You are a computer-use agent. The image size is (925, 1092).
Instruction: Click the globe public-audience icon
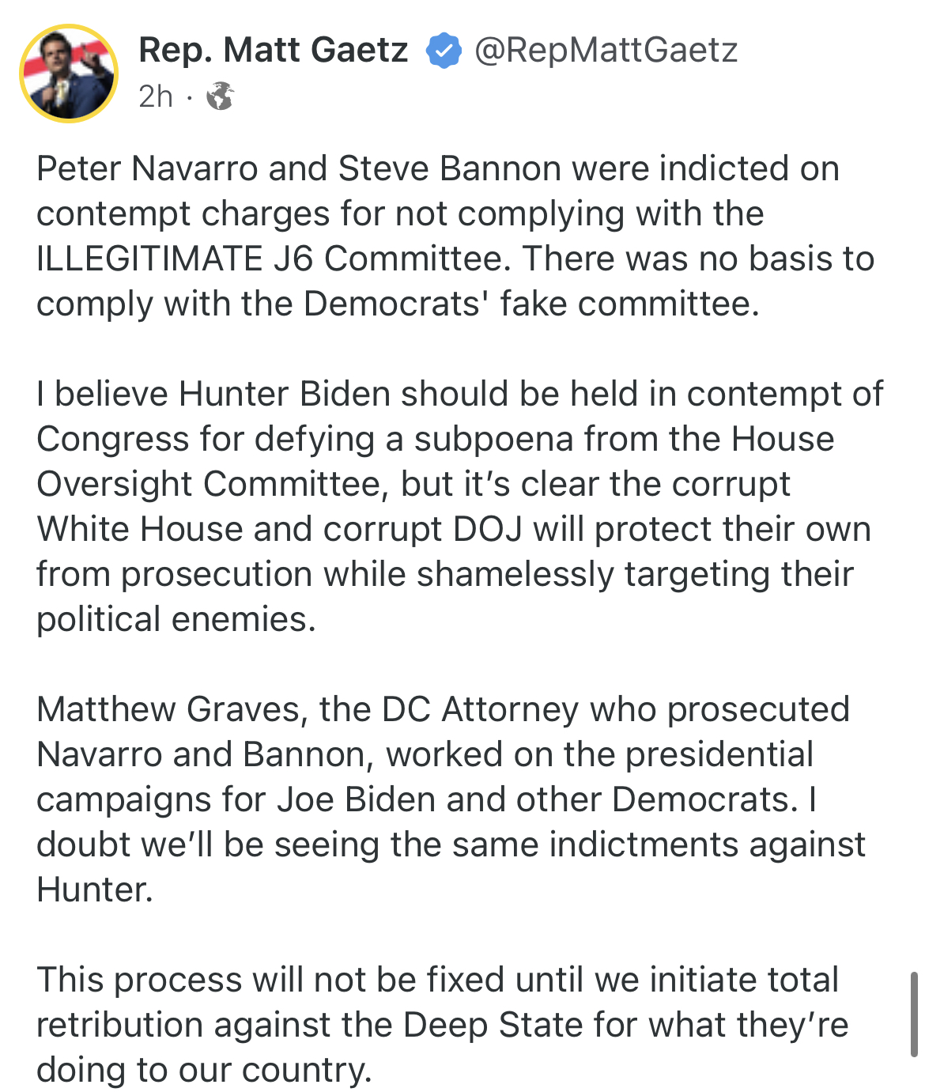point(220,96)
